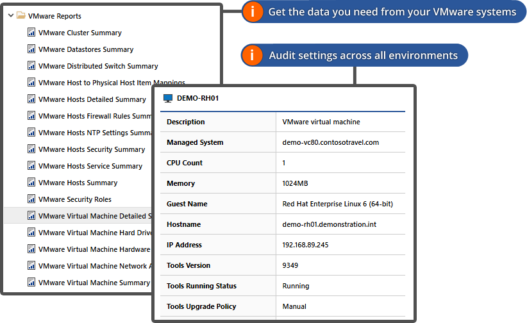Image resolution: width=527 pixels, height=323 pixels.
Task: Select the Running status value
Action: [x=296, y=286]
